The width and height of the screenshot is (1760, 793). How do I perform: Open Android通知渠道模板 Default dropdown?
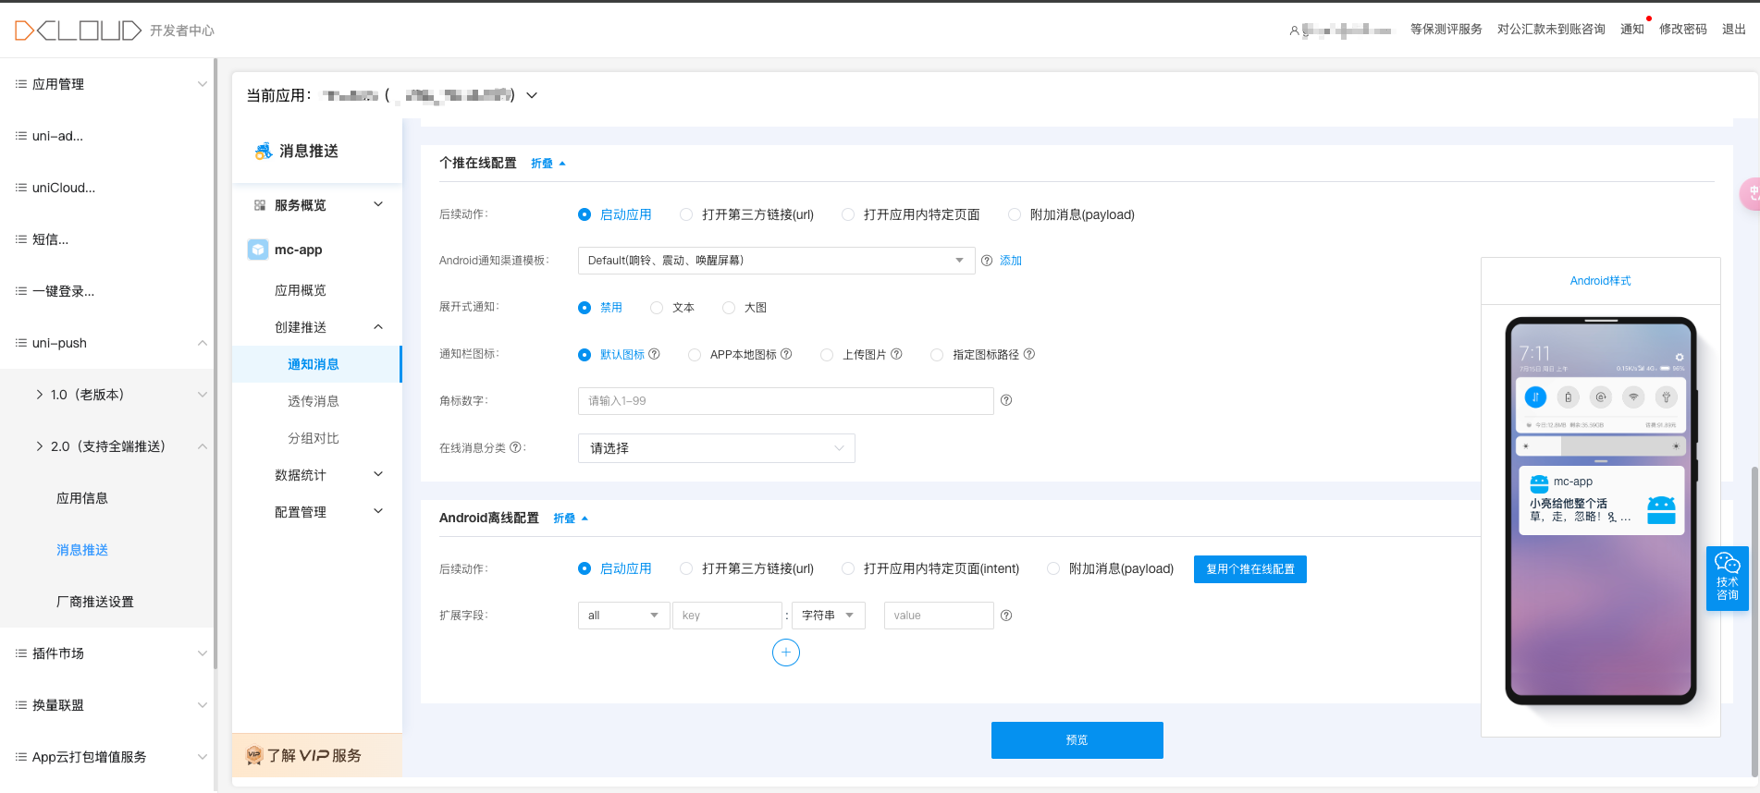coord(776,261)
